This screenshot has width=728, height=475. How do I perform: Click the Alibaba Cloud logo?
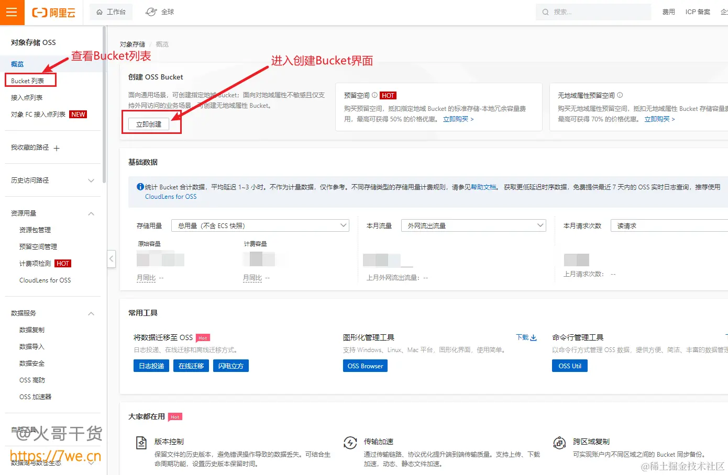(x=54, y=13)
